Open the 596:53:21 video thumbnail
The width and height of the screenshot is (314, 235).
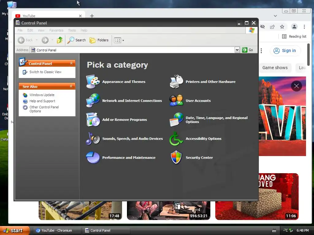click(x=169, y=211)
